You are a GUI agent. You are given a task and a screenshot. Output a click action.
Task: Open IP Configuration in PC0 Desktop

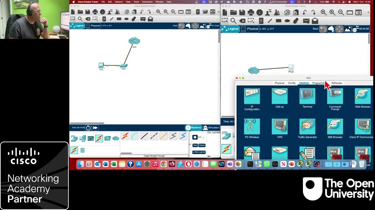[x=252, y=100]
